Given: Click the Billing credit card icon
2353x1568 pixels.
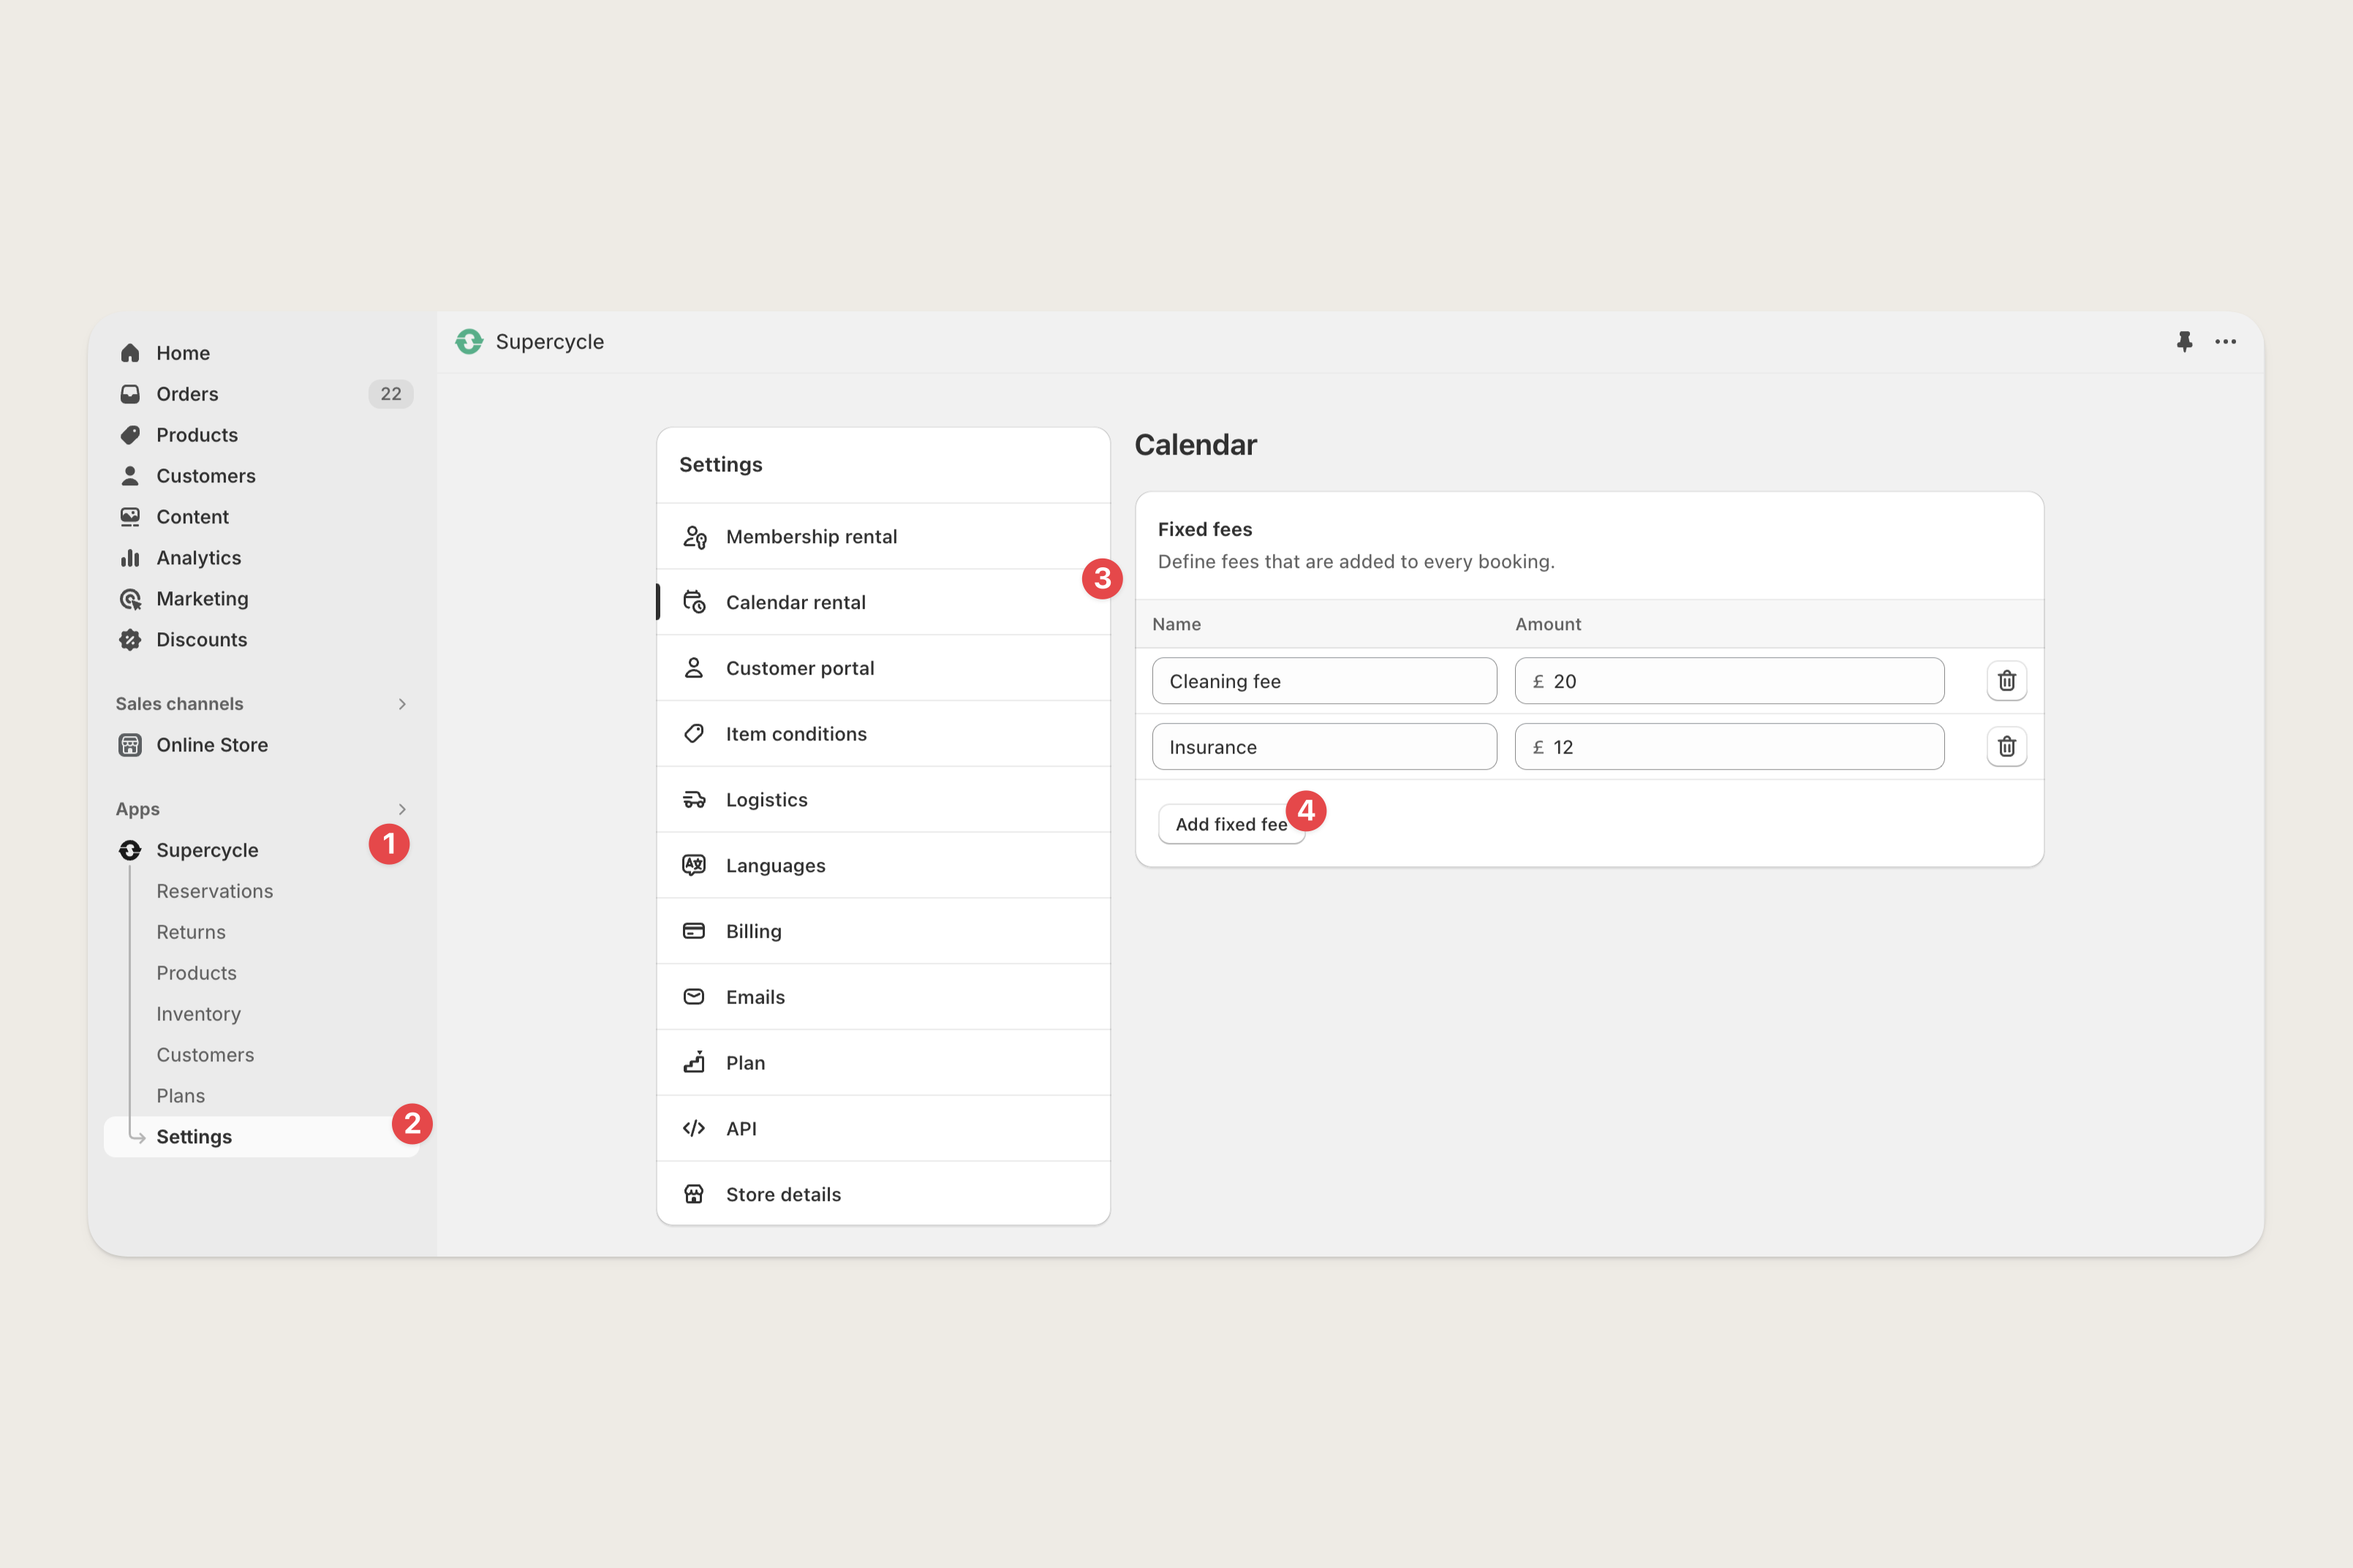Looking at the screenshot, I should click(x=694, y=931).
